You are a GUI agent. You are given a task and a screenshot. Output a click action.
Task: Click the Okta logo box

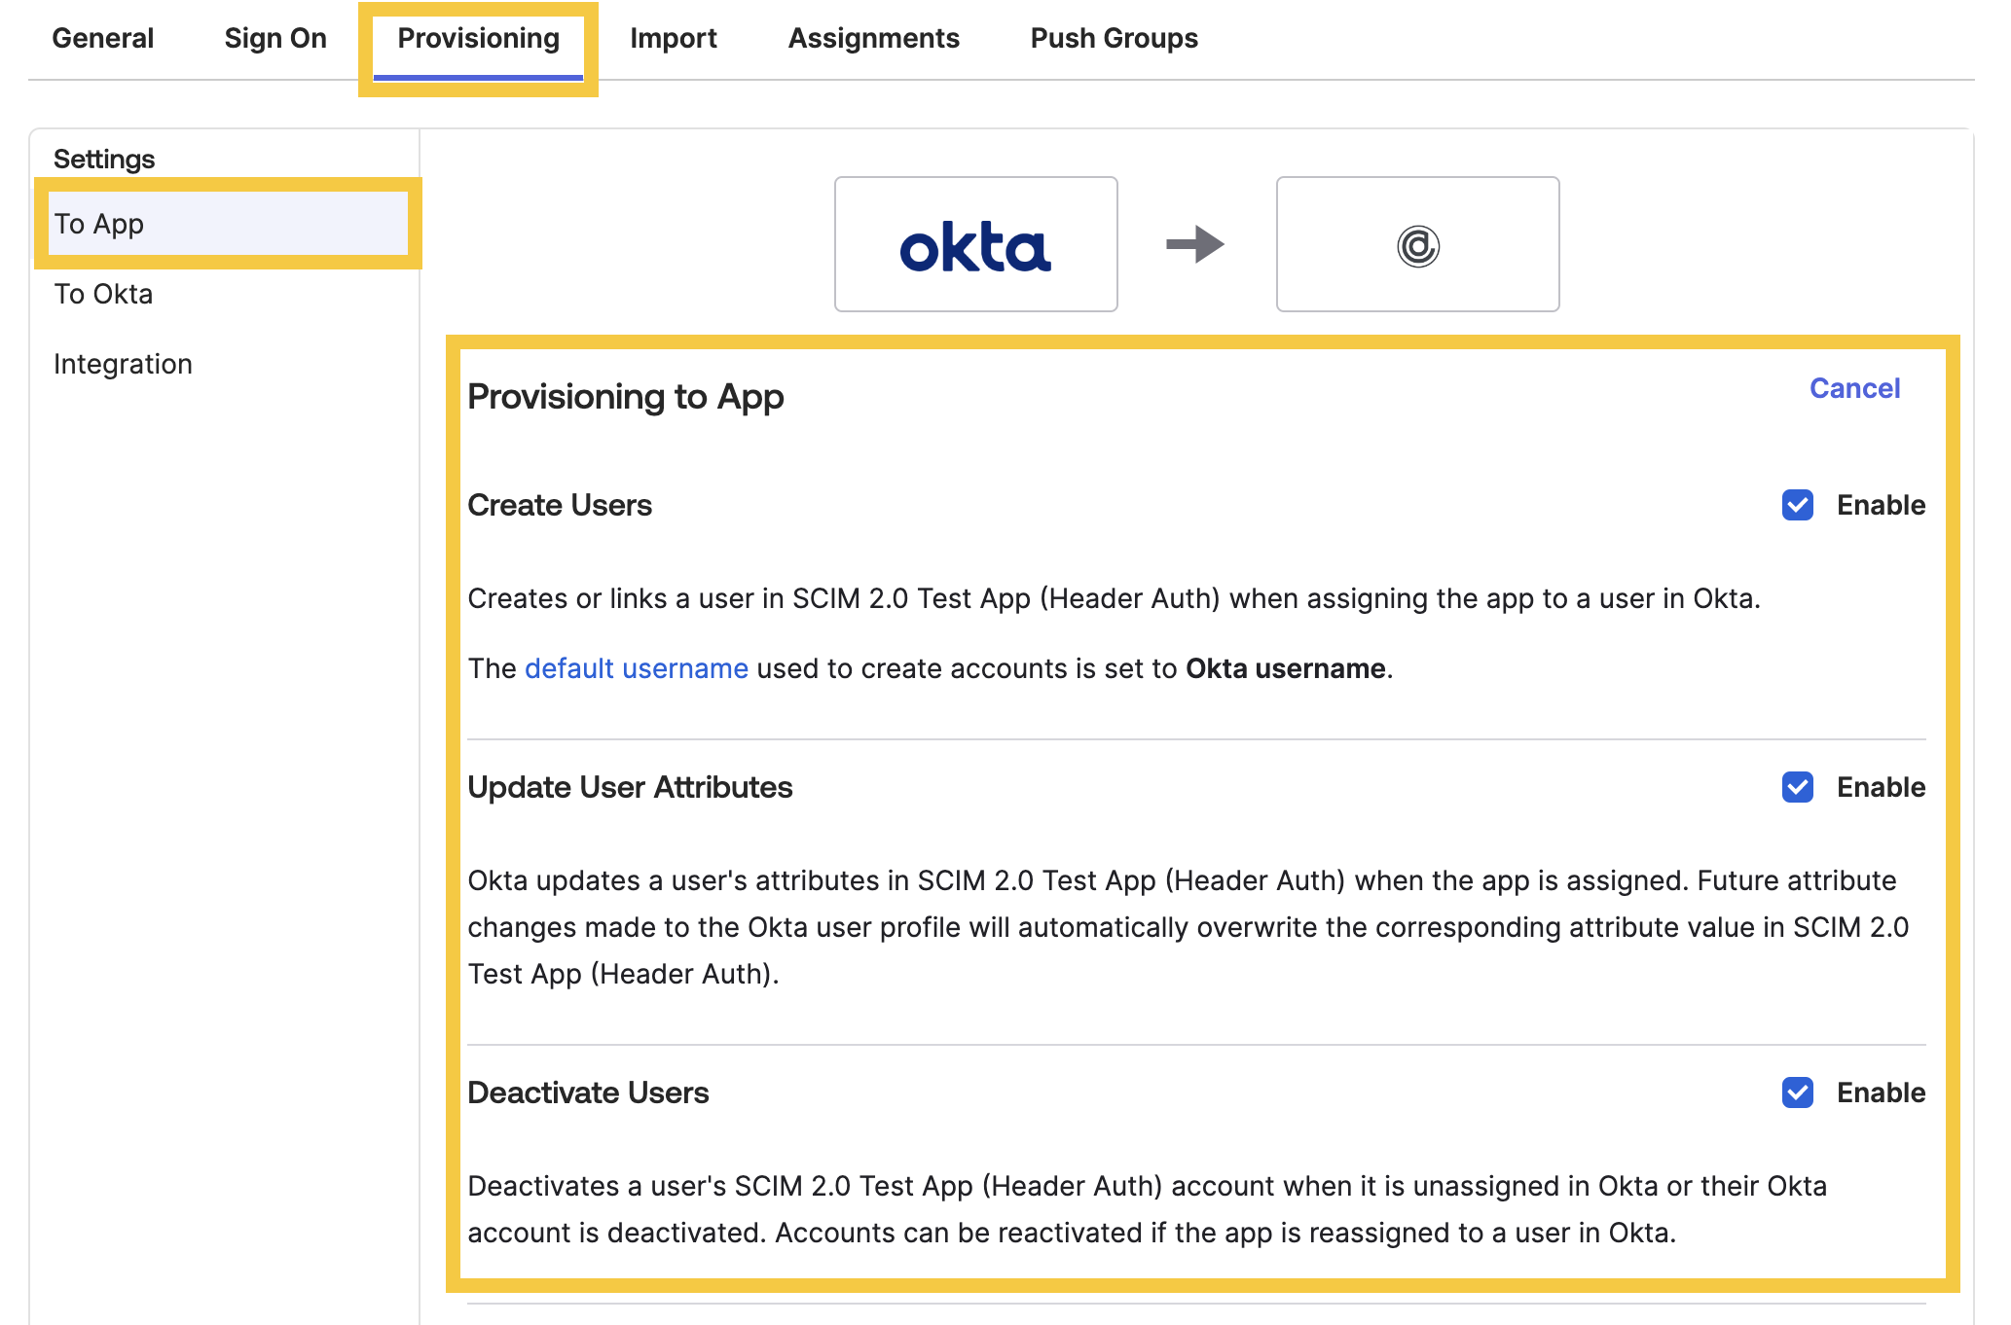[975, 244]
